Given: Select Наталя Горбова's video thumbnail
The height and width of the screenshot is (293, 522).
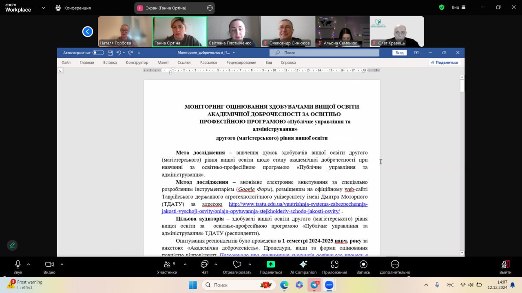Looking at the screenshot, I should click(125, 31).
